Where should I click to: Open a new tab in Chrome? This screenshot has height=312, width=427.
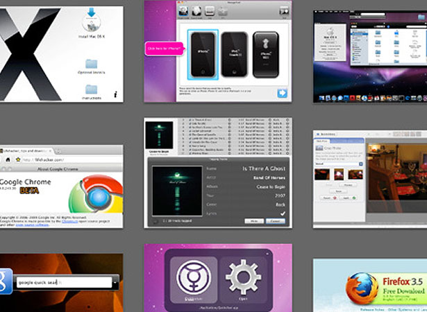point(58,151)
